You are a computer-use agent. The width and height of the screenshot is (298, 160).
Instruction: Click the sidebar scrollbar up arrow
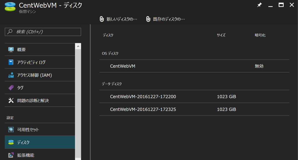coord(78,46)
